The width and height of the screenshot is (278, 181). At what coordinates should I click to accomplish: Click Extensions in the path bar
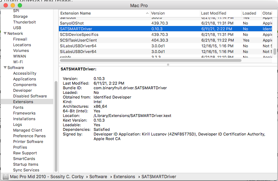[x=124, y=177]
